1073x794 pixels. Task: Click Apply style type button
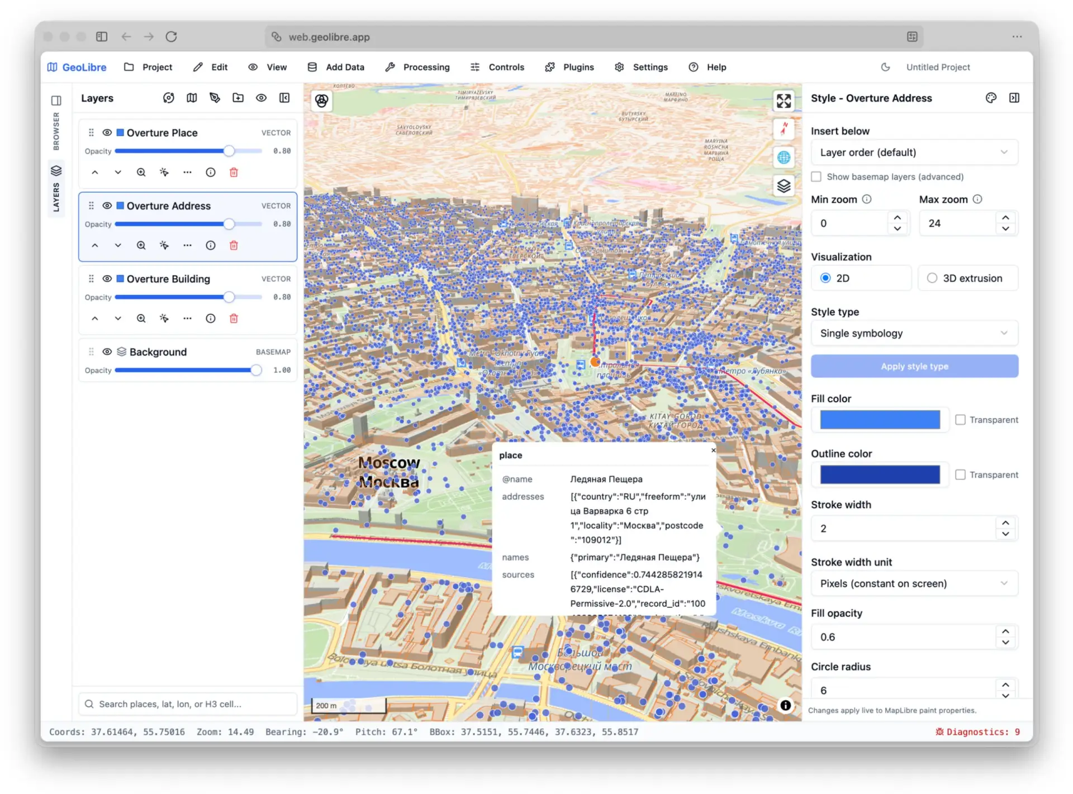point(914,367)
